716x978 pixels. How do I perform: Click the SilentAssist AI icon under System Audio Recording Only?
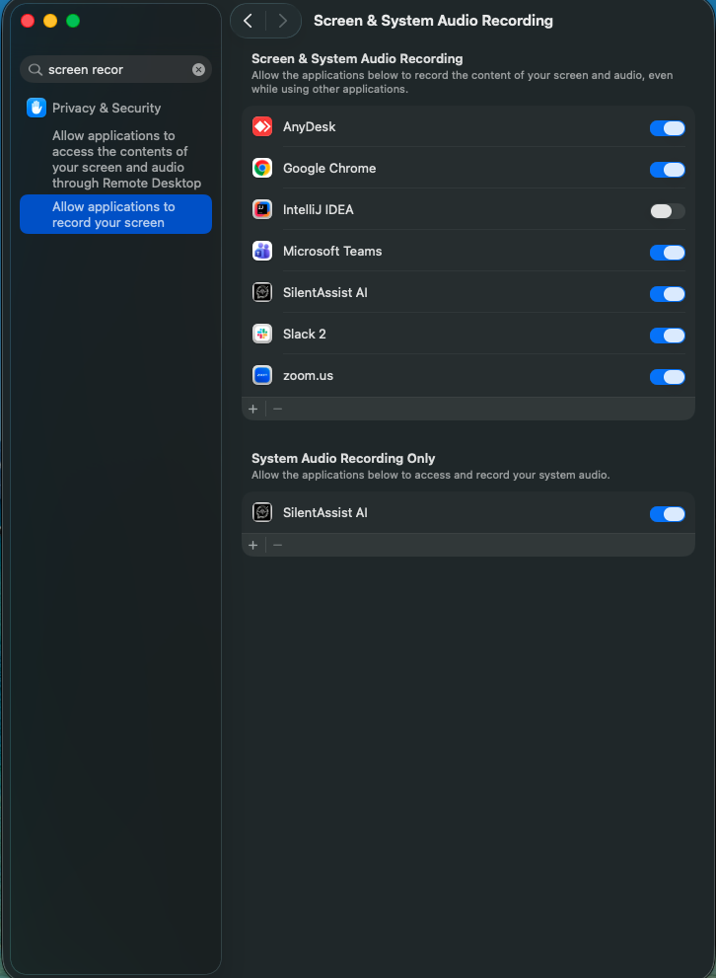tap(262, 513)
